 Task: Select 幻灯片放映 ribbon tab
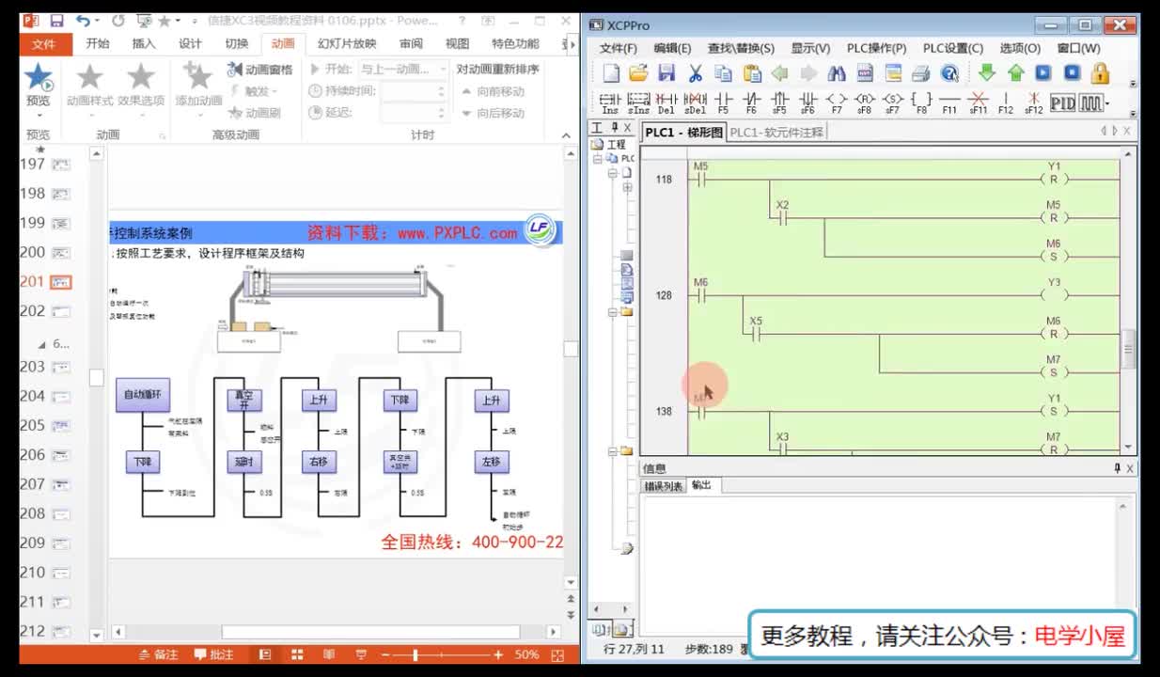tap(347, 43)
